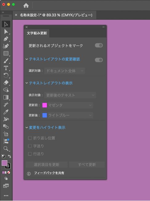
Task: Close the 文字組み更新 panel
Action: coord(27,27)
